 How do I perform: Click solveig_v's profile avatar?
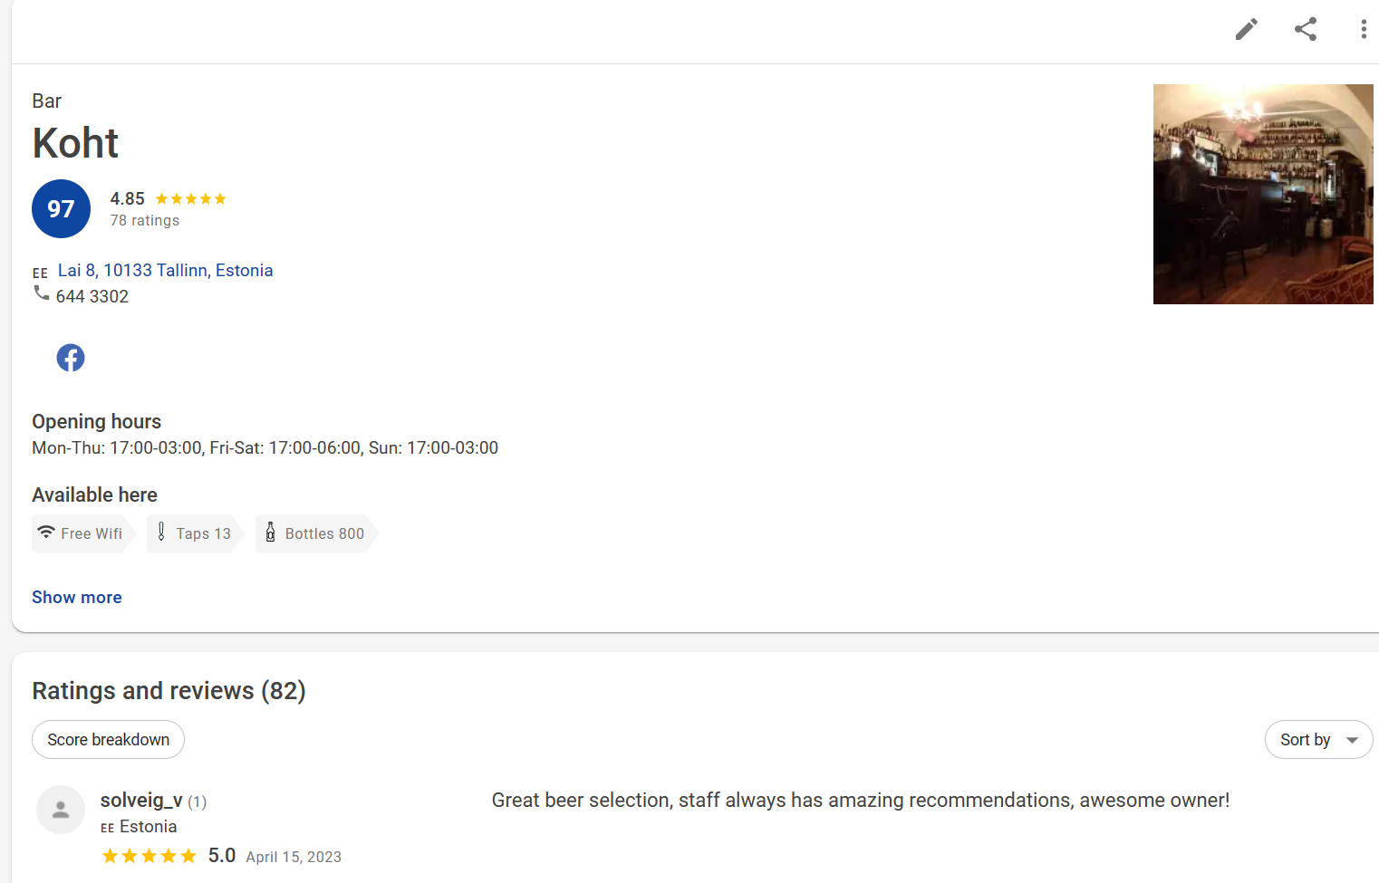[x=61, y=810]
